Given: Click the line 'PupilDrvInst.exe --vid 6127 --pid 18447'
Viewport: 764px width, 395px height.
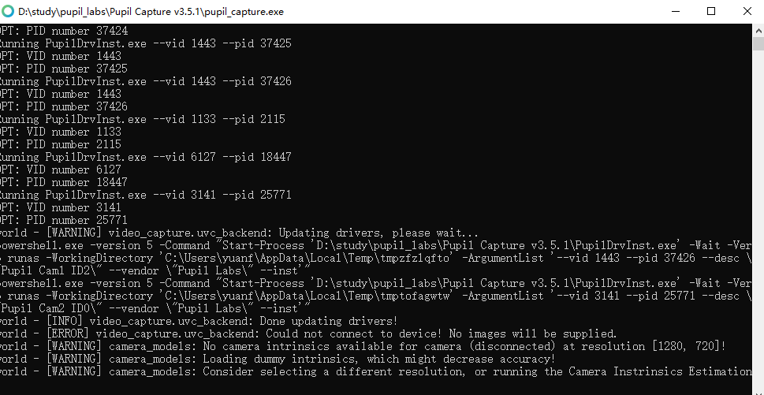Looking at the screenshot, I should 146,157.
